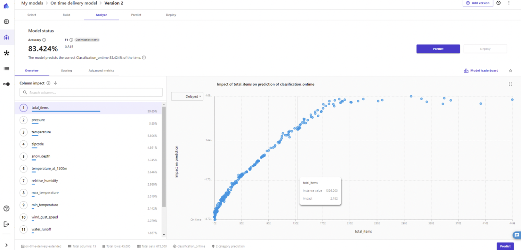Viewport: 521px width, 250px height.
Task: Click in the Search columns field
Action: point(91,92)
